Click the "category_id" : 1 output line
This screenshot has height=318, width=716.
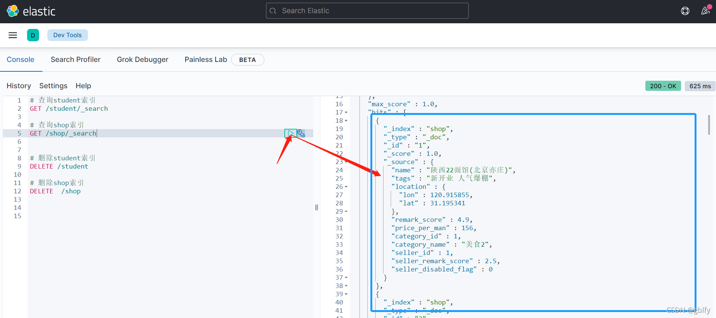pyautogui.click(x=426, y=236)
